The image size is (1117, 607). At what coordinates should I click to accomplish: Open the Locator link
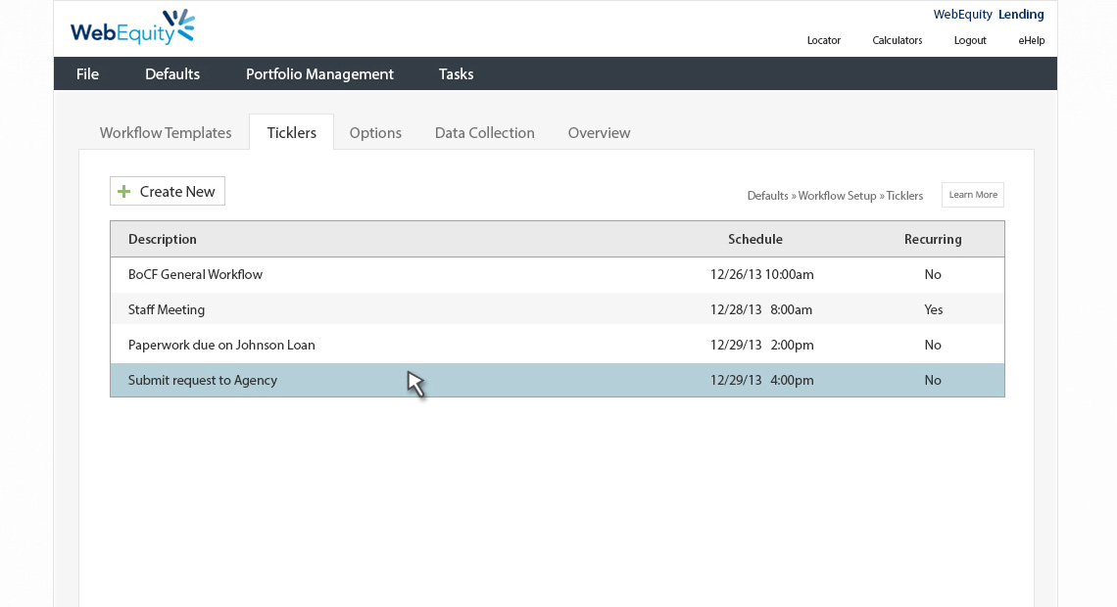tap(823, 41)
